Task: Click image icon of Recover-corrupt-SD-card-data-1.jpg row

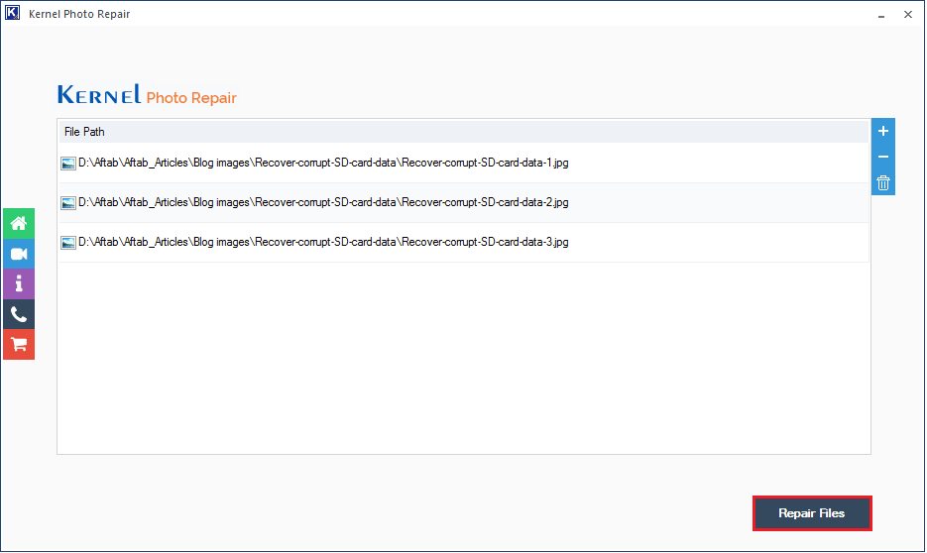Action: coord(68,164)
